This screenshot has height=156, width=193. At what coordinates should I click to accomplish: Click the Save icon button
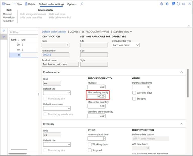4,4
